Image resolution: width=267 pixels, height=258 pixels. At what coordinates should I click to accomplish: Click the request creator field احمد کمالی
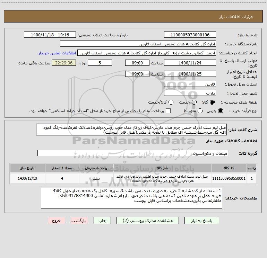(147, 53)
